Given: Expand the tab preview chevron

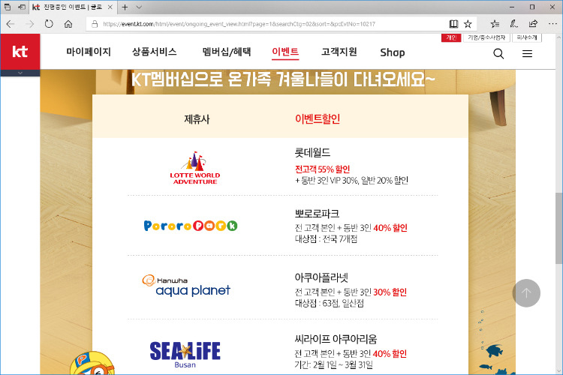Looking at the screenshot, I should 139,7.
